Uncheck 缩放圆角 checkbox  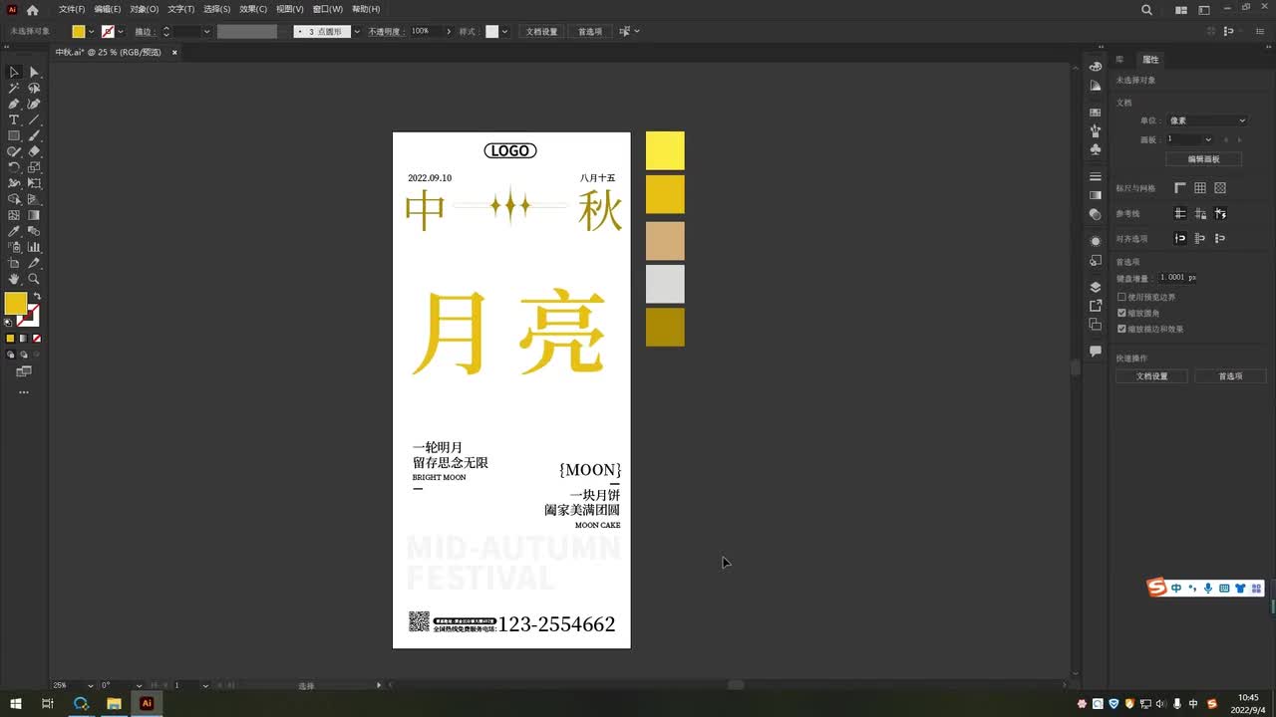(x=1121, y=313)
